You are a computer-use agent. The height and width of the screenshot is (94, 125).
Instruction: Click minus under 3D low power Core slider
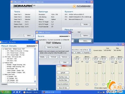(96, 84)
